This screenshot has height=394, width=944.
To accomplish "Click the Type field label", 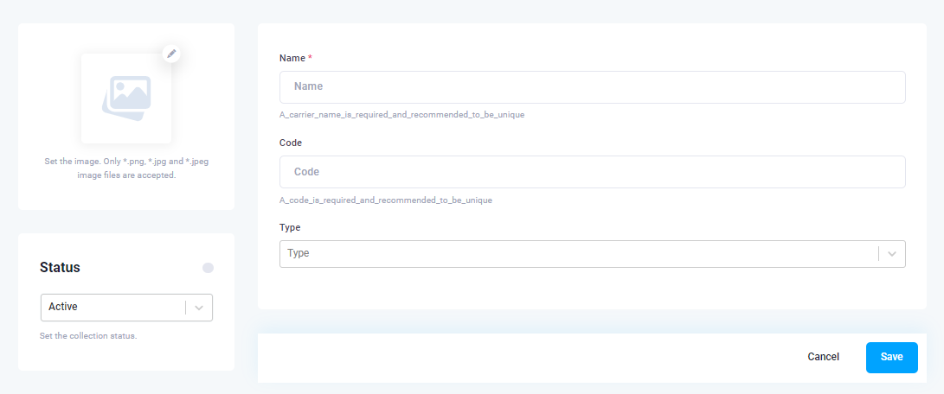I will click(x=290, y=227).
